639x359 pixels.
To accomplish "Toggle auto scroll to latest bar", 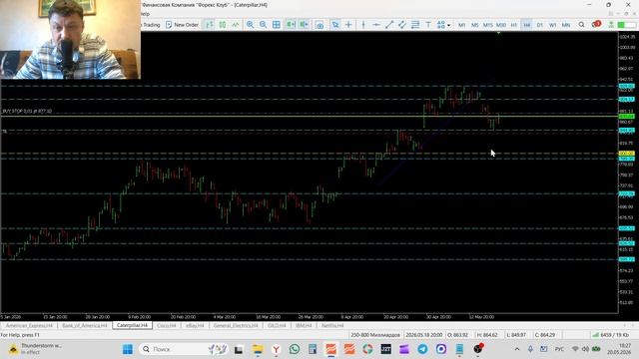I will (291, 25).
